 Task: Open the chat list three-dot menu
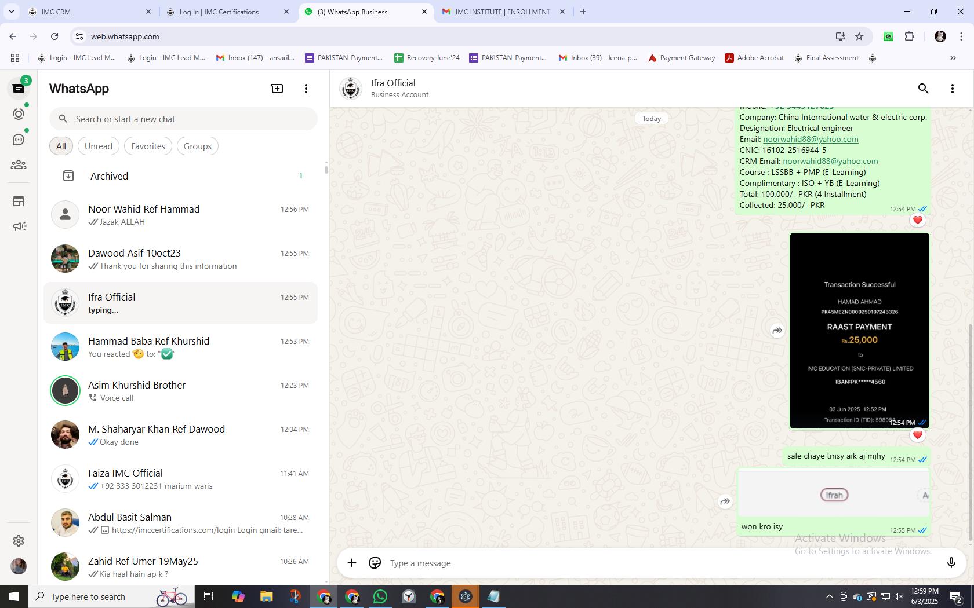point(306,89)
